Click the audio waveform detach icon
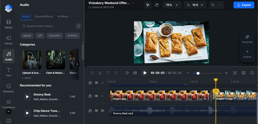The height and width of the screenshot is (124, 258). (x=100, y=73)
